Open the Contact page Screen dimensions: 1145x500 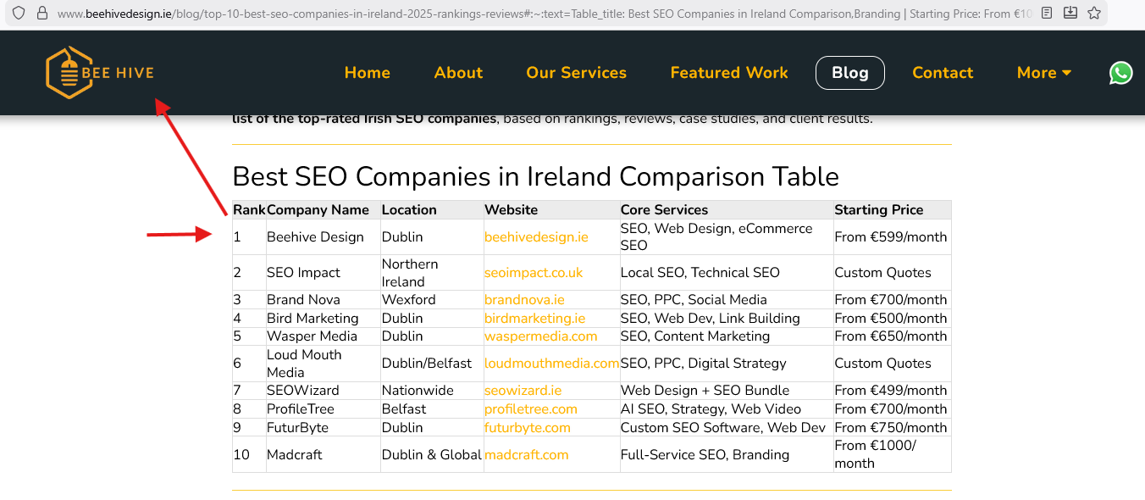[943, 73]
